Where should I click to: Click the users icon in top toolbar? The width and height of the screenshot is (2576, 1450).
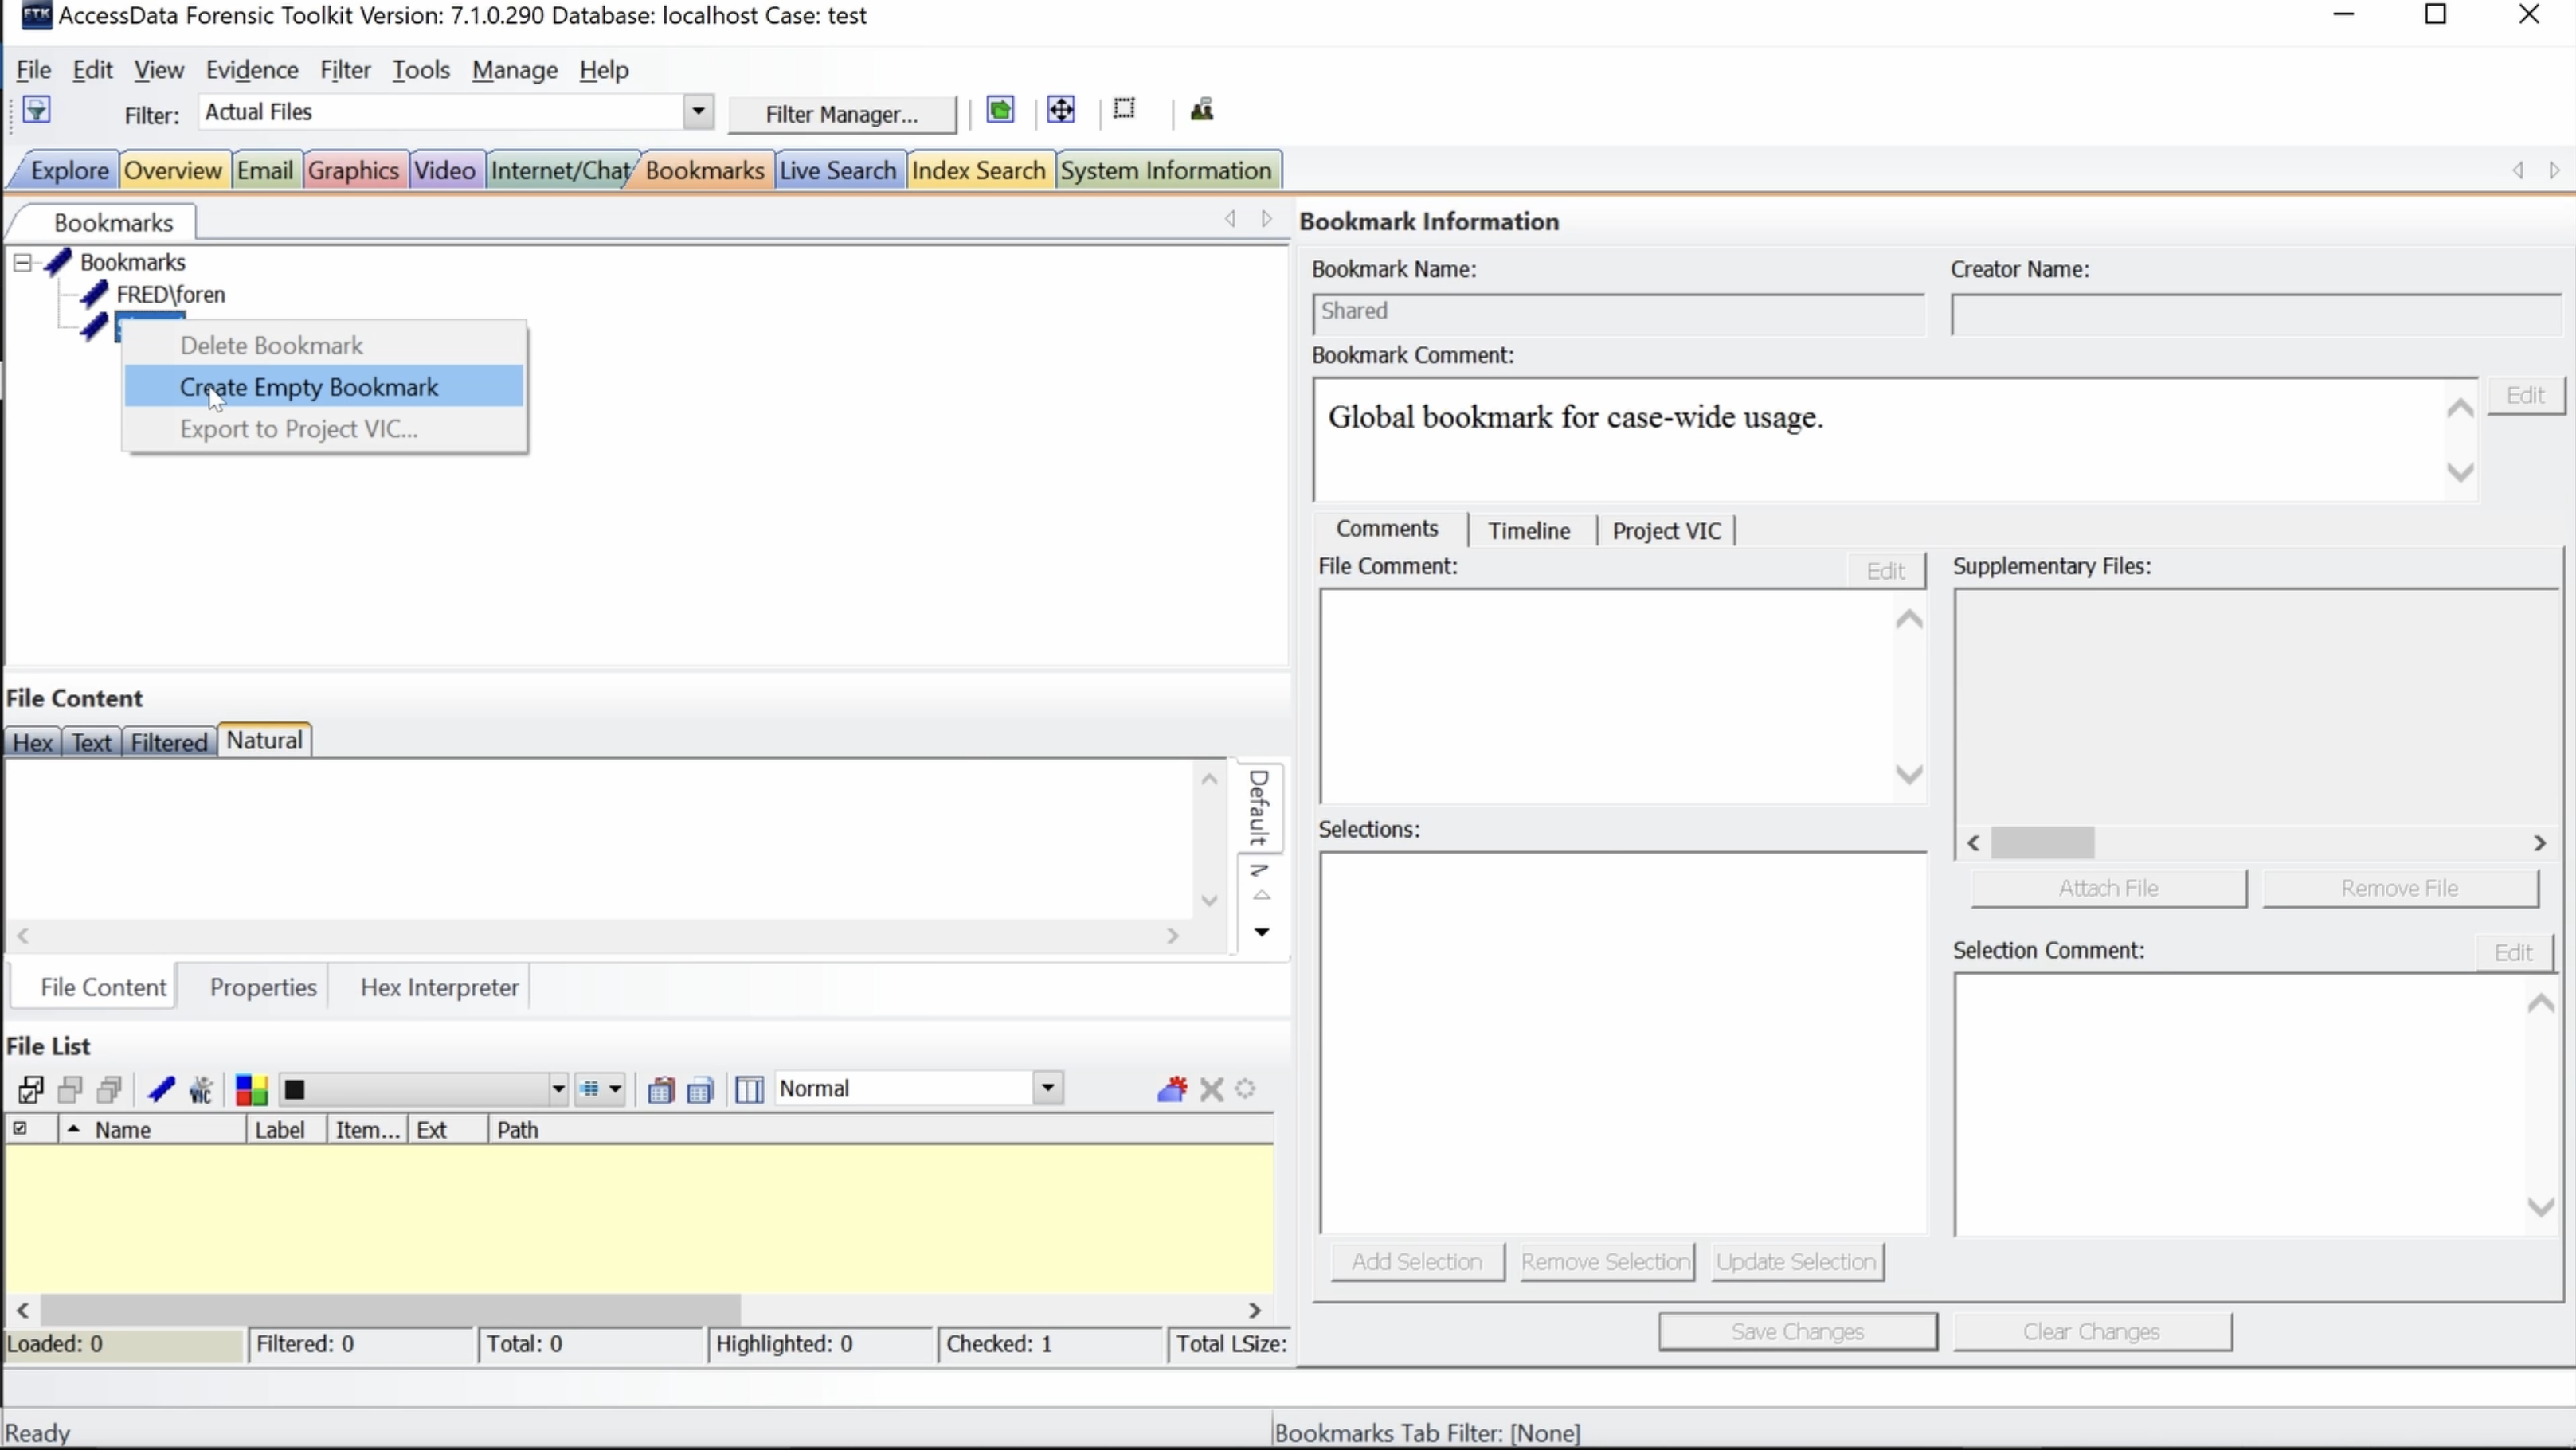click(1202, 110)
